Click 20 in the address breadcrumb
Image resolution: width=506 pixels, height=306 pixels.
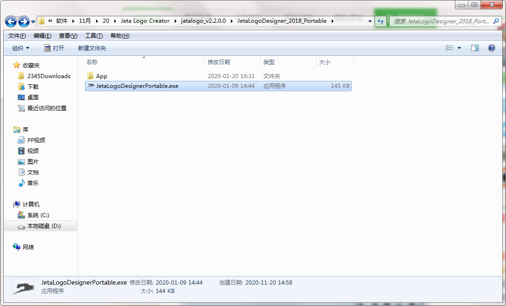pos(106,21)
